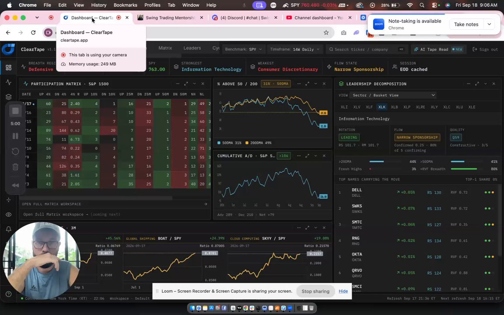Image resolution: width=504 pixels, height=315 pixels.
Task: Select the XLF sector tab
Action: [x=369, y=107]
